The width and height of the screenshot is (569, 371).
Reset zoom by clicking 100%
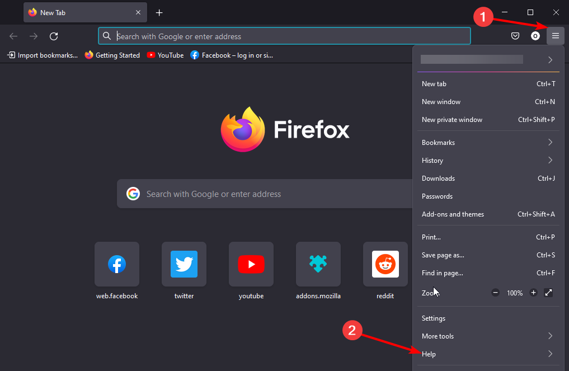tap(515, 293)
